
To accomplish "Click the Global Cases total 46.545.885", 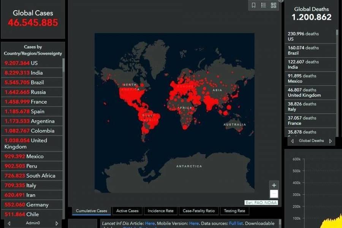I will (x=33, y=22).
